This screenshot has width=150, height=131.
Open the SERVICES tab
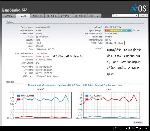[x=80, y=16]
